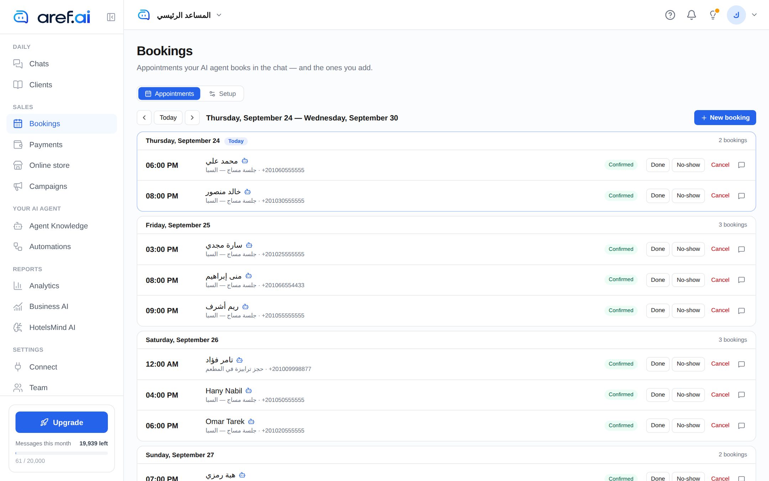Viewport: 769px width, 481px height.
Task: Open note icon for ريم أشرف booking
Action: (x=742, y=311)
